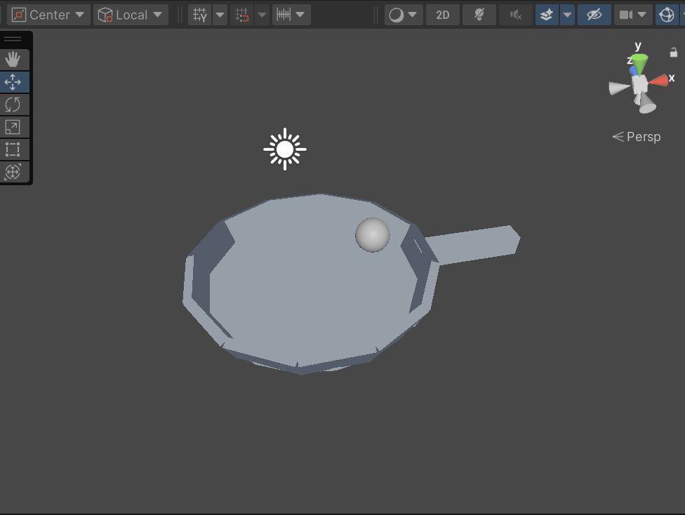Toggle scene visibility of hidden objects
The height and width of the screenshot is (515, 685).
594,15
